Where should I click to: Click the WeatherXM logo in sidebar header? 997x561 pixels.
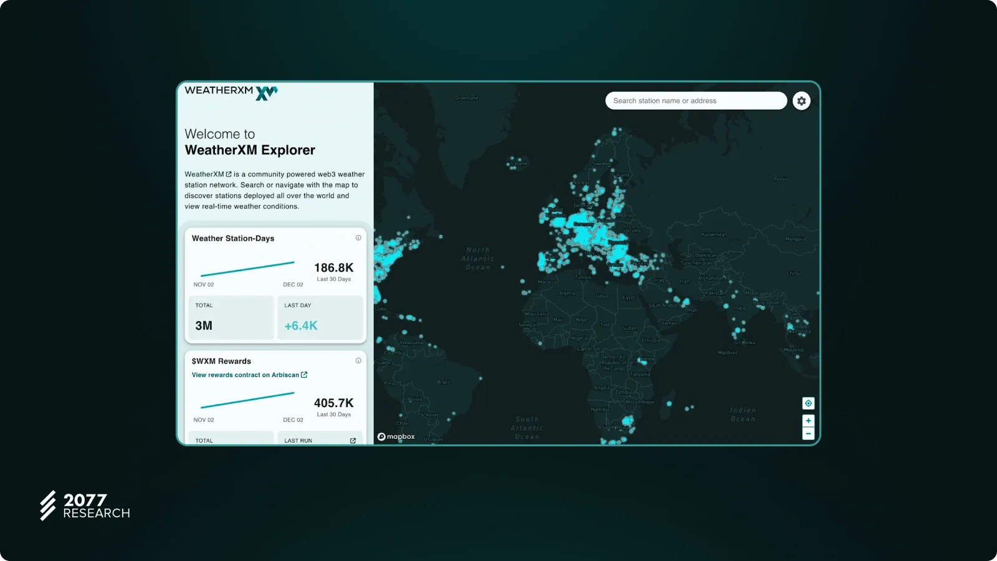pos(231,92)
